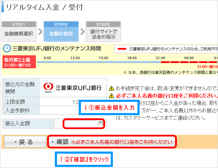The width and height of the screenshot is (218, 168).
Task: Click the 入金手数料 label cell
Action: (21, 111)
